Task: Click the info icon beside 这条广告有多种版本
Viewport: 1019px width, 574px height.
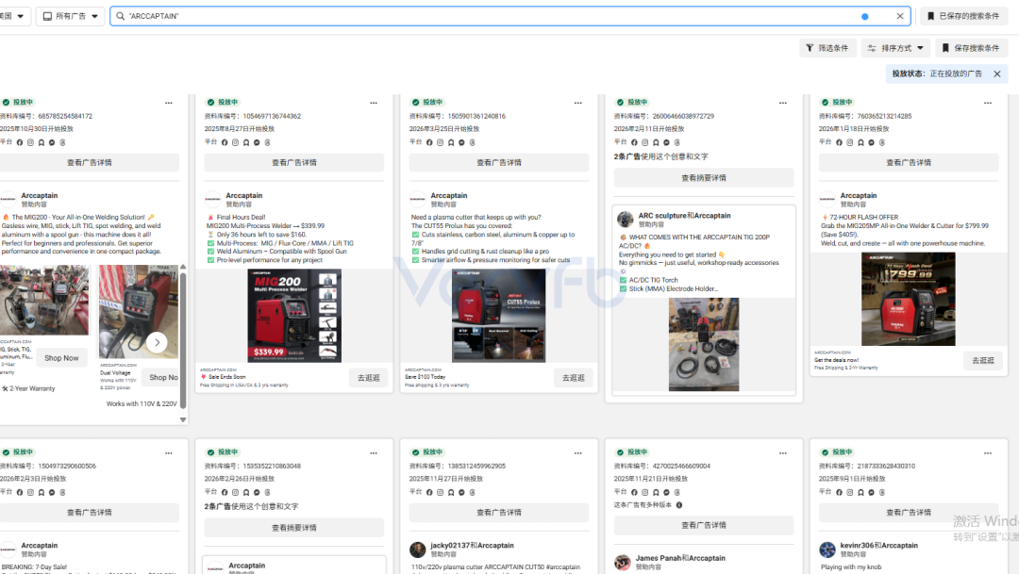Action: tap(679, 505)
